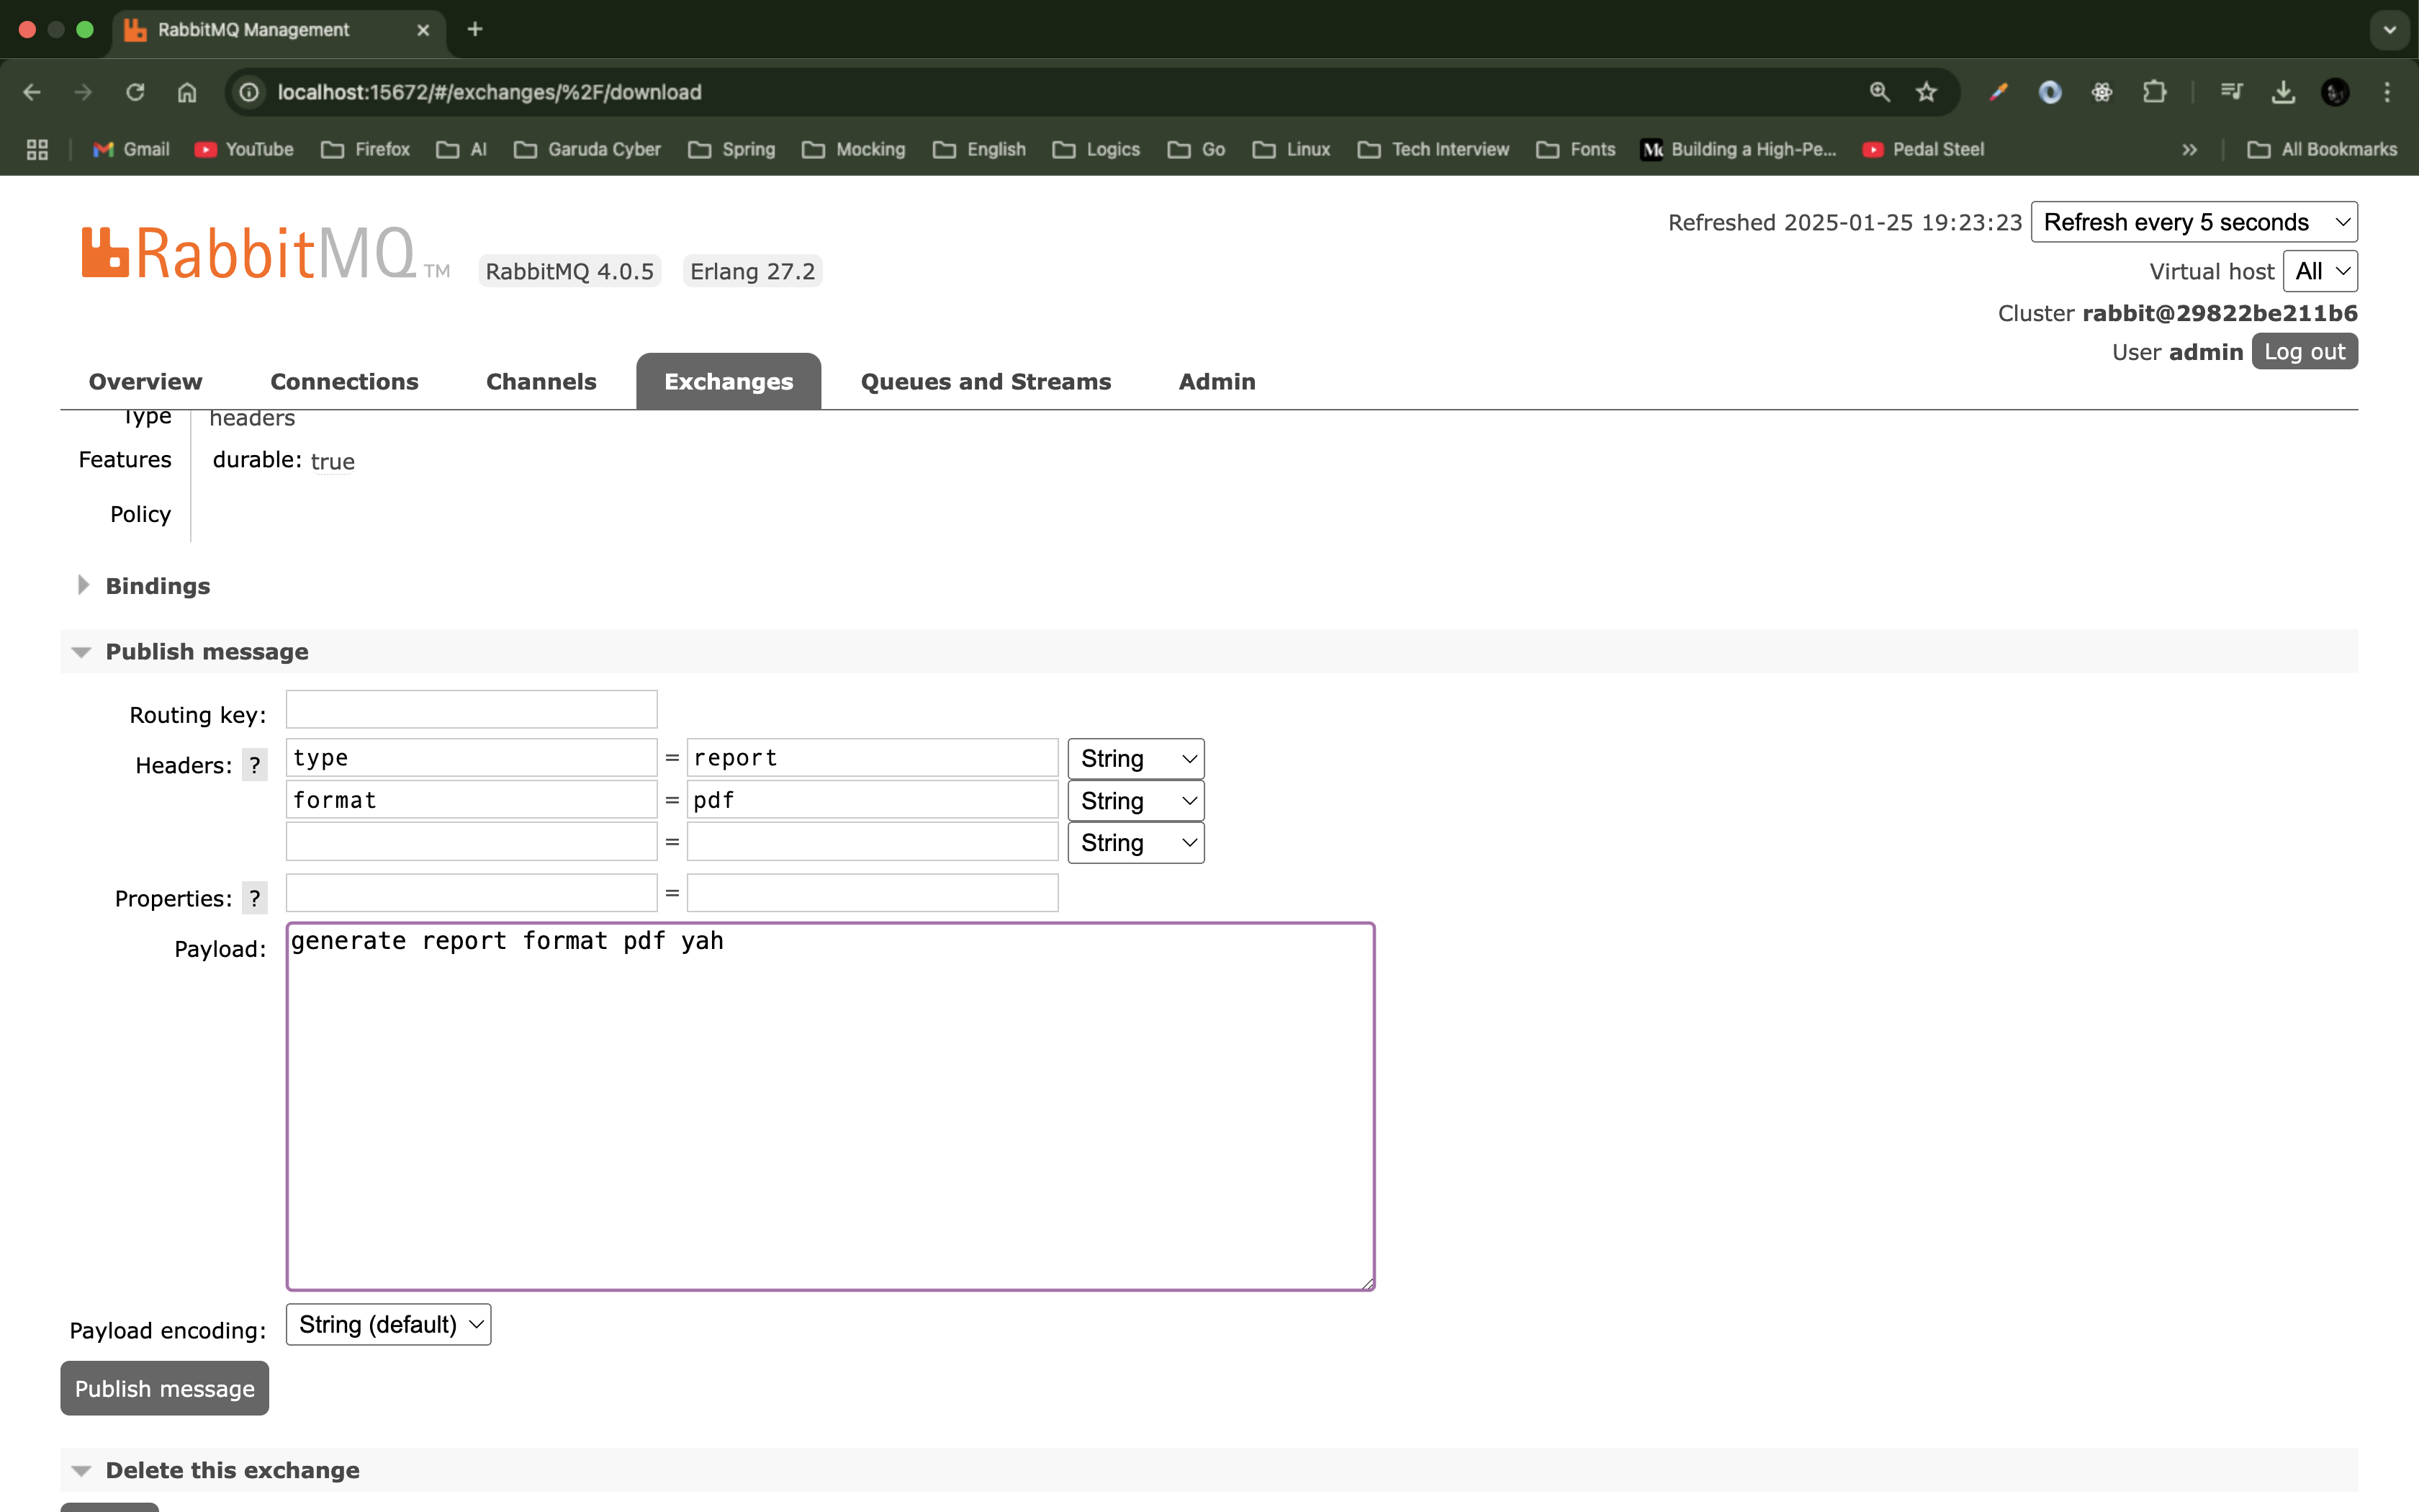Open the apps grid in bookmarks bar
This screenshot has height=1512, width=2419.
click(x=37, y=149)
